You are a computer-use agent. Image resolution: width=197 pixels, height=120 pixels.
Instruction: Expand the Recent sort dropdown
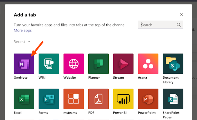22,42
